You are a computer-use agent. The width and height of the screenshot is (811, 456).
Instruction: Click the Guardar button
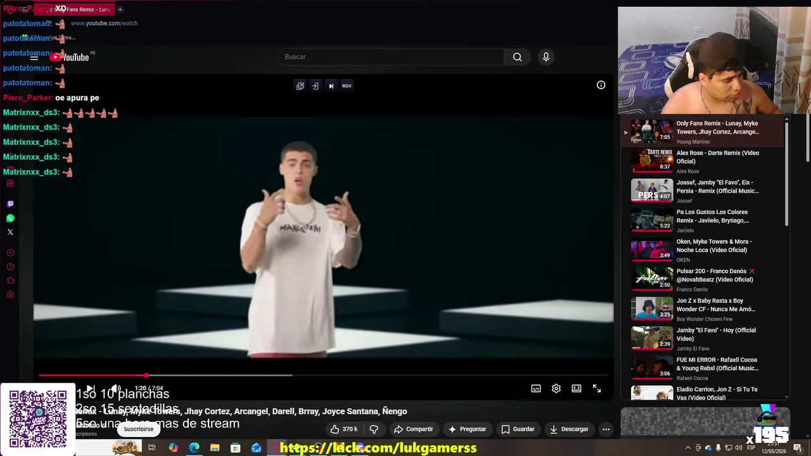pos(518,429)
